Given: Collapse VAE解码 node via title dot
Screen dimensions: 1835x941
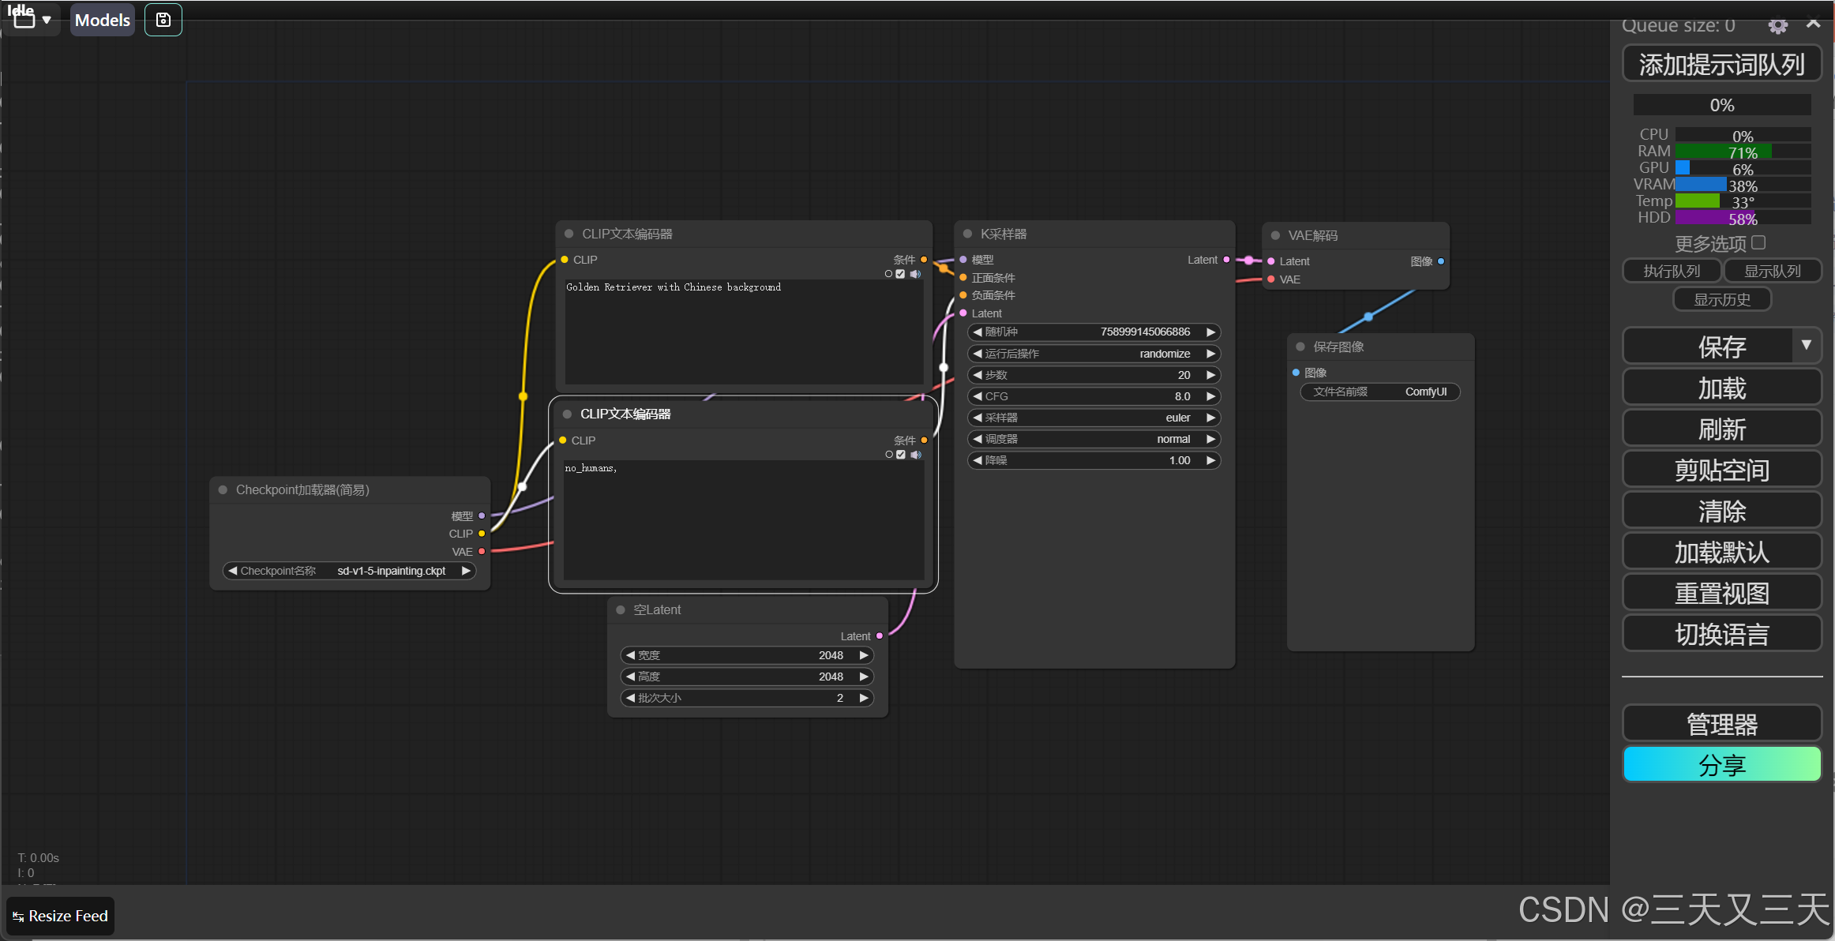Looking at the screenshot, I should click(1275, 235).
